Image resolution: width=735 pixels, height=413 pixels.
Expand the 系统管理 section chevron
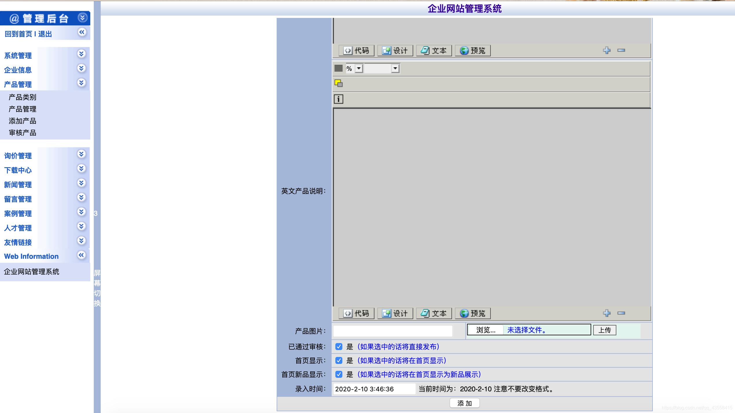pyautogui.click(x=82, y=54)
